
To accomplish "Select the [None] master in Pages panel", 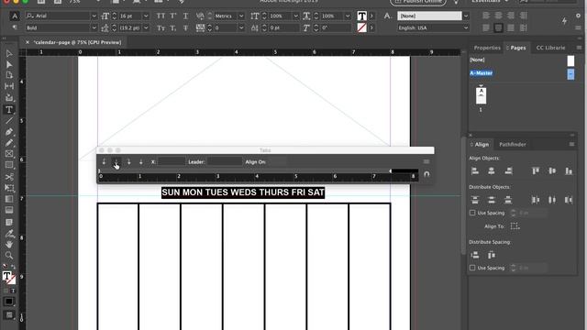I will pos(477,60).
